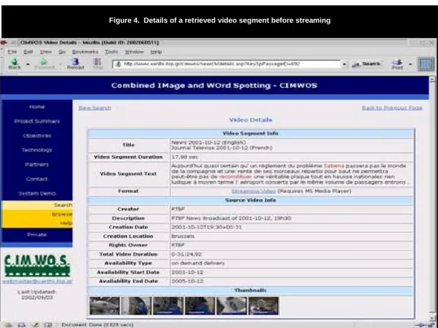Open the View menu
Viewport: 438px width, 328px height.
click(x=45, y=52)
